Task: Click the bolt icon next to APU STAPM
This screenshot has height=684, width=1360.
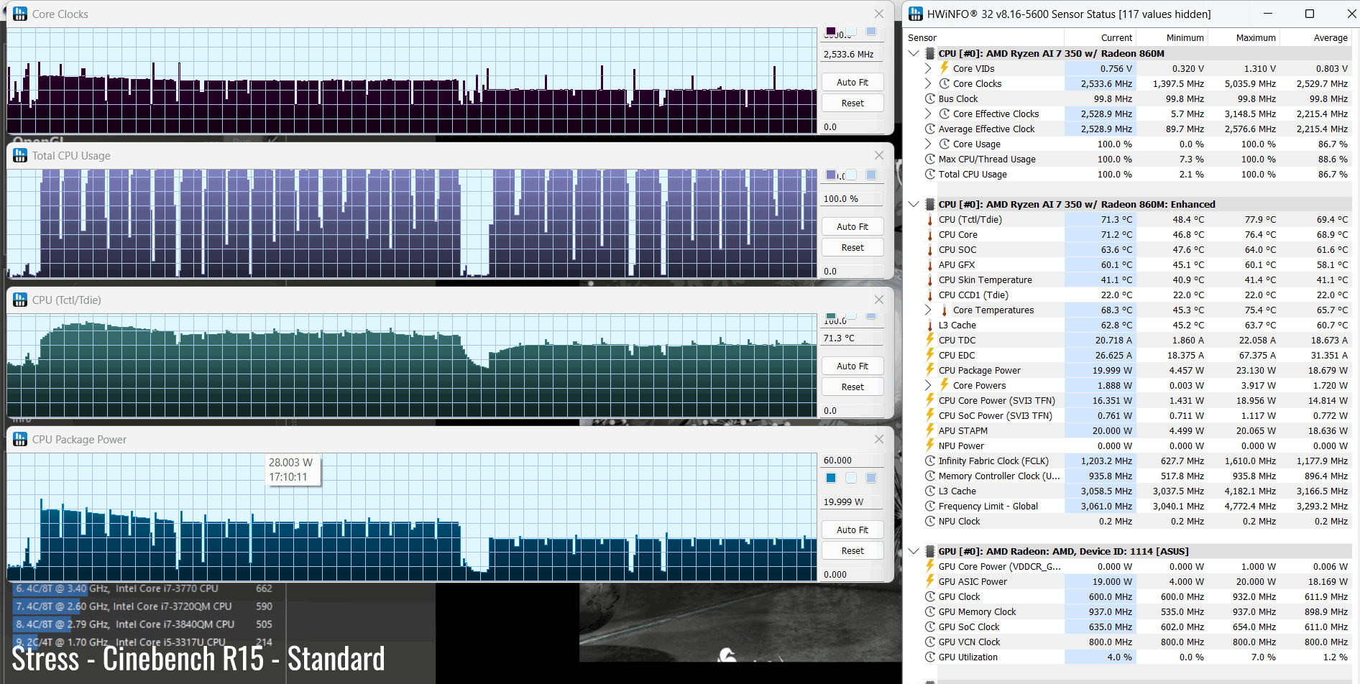Action: pos(930,430)
